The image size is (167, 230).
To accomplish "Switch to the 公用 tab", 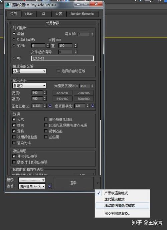I will (13, 14).
